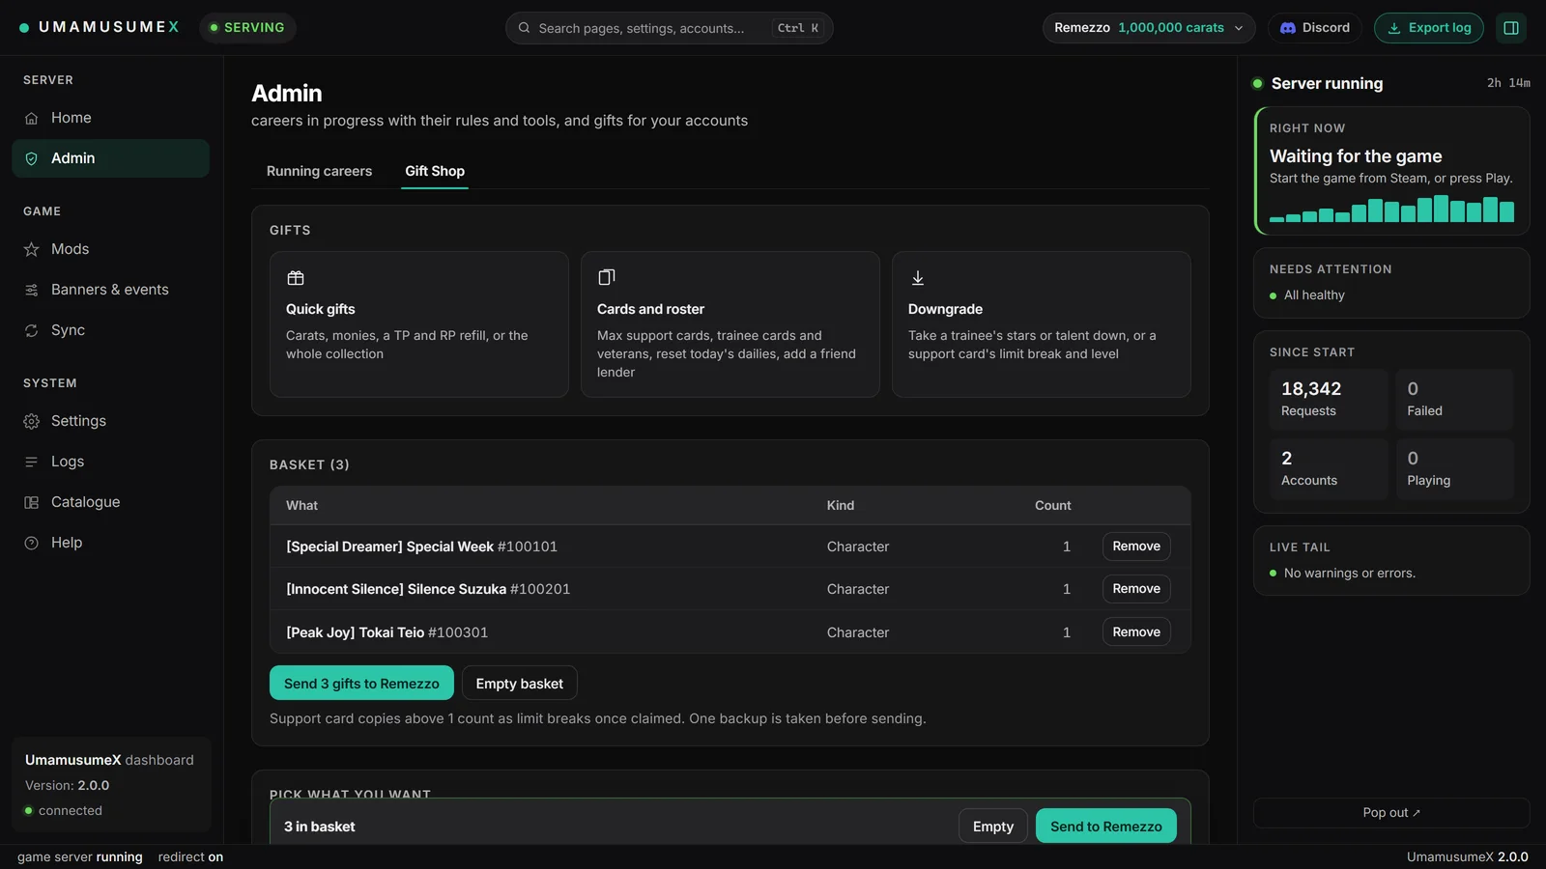Click the Discord logo icon
Viewport: 1546px width, 869px height.
point(1287,28)
